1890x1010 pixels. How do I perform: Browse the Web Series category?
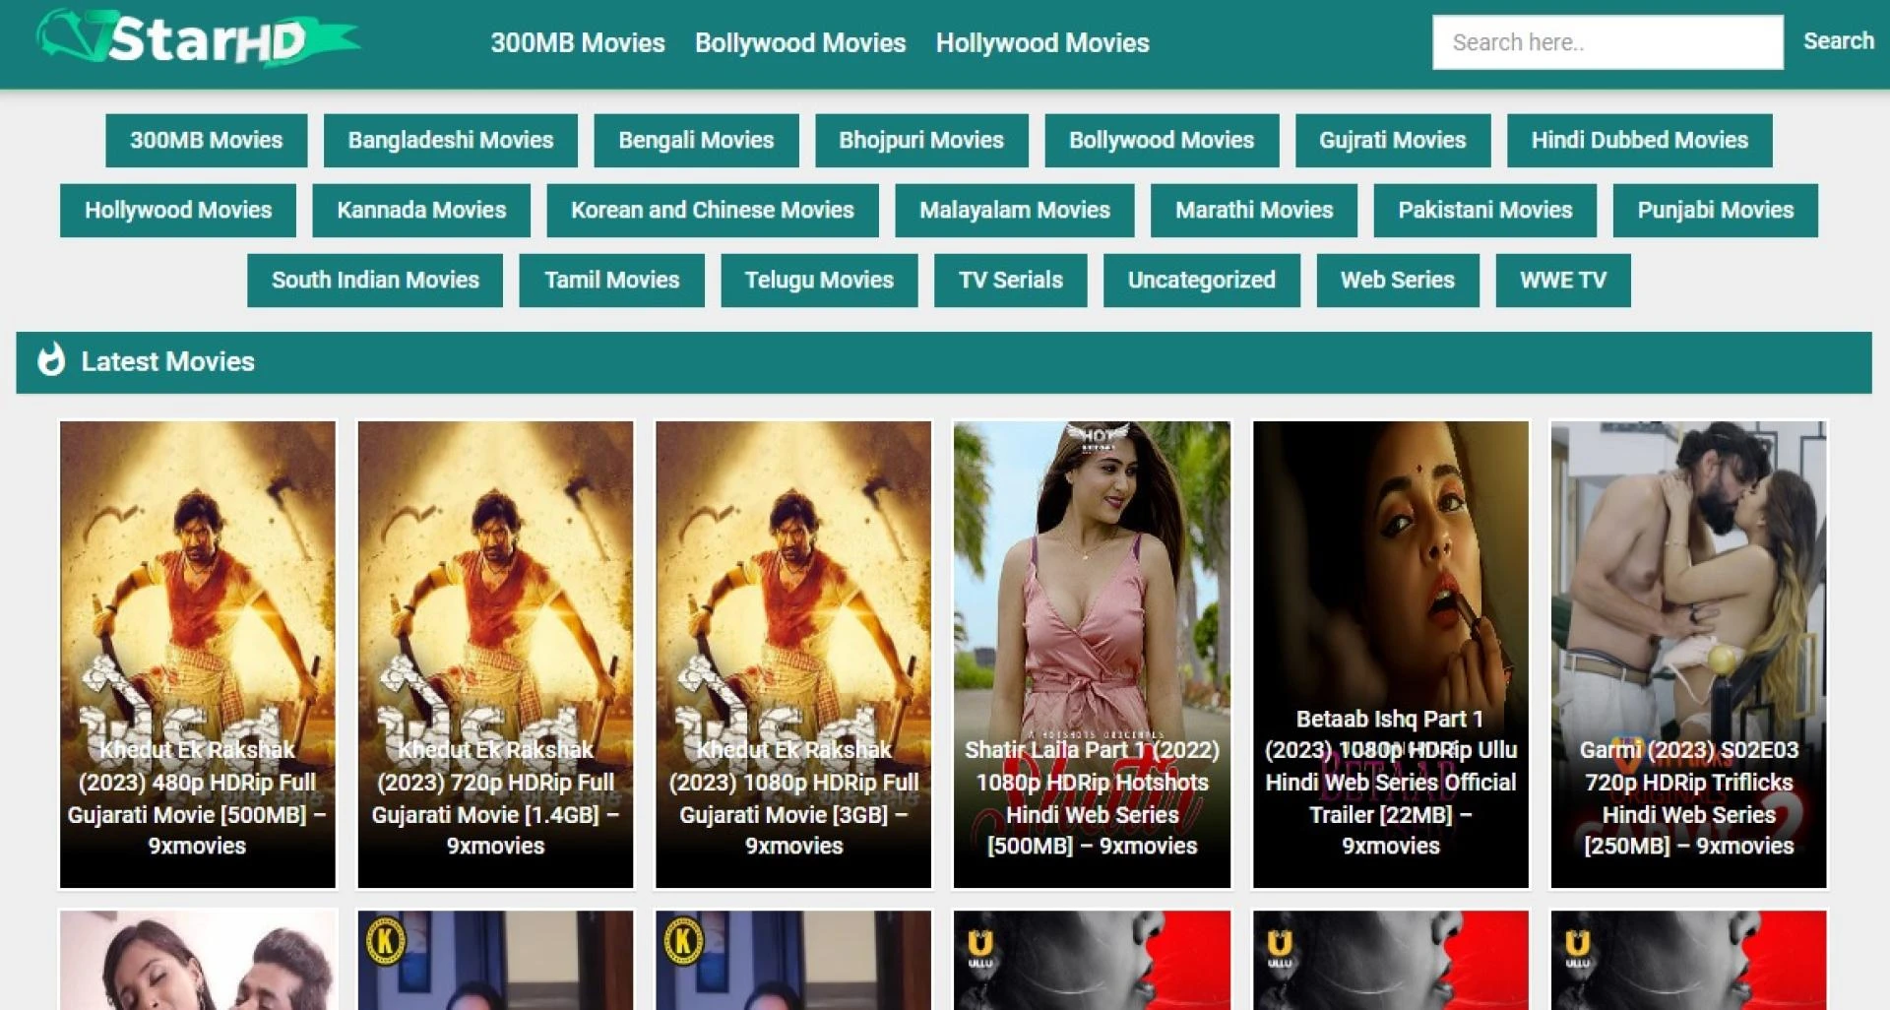click(x=1398, y=280)
